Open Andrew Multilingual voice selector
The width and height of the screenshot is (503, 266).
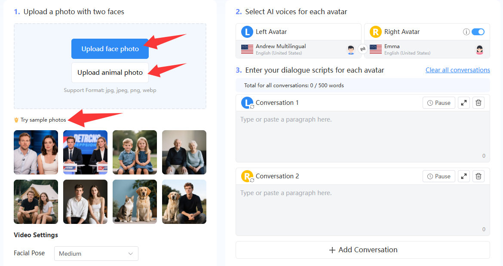tap(297, 49)
